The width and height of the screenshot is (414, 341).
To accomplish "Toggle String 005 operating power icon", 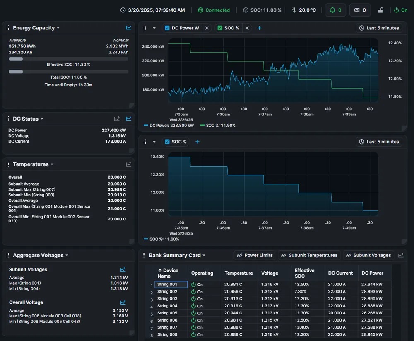I will pos(193,313).
